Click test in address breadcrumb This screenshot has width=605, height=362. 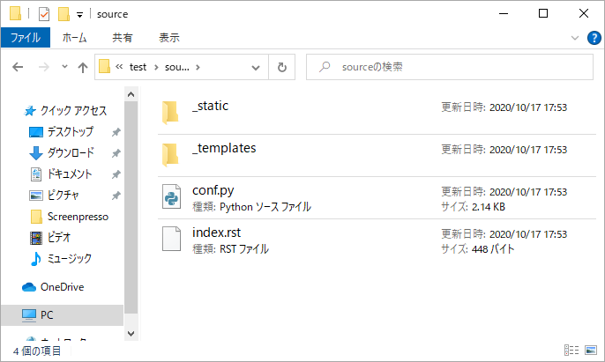click(138, 67)
